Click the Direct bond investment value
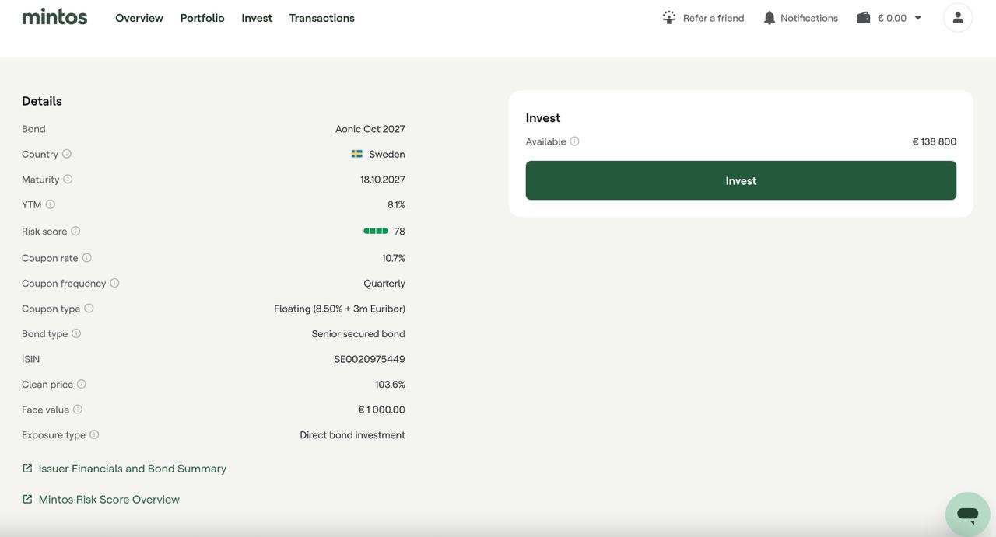This screenshot has height=537, width=996. 352,435
